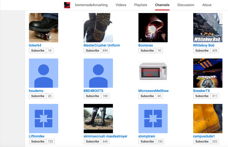Viewport: 228px width, 147px height.
Task: Open MasterCrusher Uniform channel thumbnail
Action: pos(98,28)
